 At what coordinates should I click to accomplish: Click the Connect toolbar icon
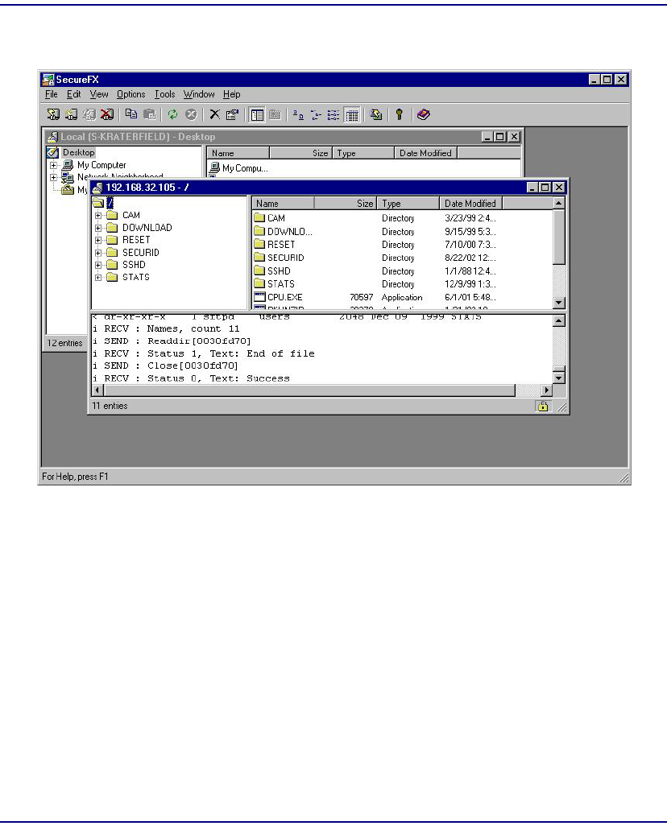(x=53, y=114)
